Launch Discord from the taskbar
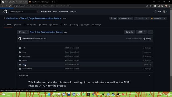This screenshot has width=172, height=97. (74, 94)
